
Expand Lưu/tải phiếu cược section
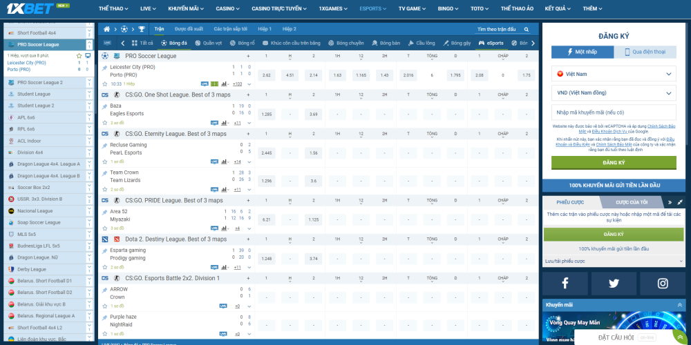pyautogui.click(x=614, y=261)
